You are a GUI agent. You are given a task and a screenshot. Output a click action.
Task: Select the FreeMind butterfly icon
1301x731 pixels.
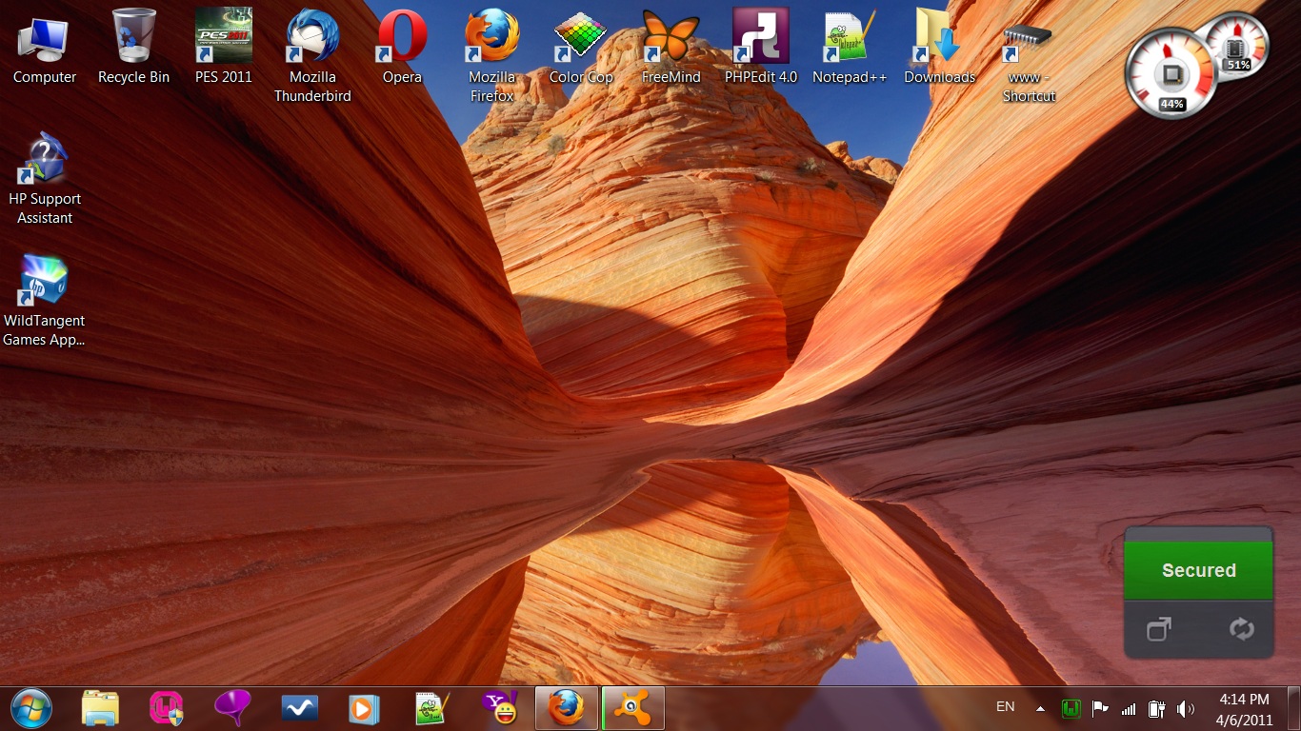pos(671,38)
